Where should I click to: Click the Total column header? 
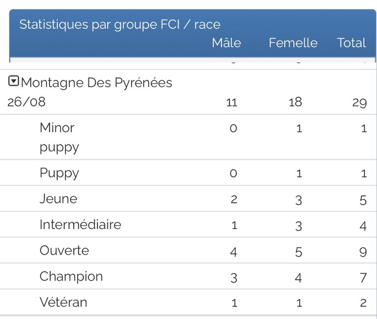pyautogui.click(x=351, y=43)
